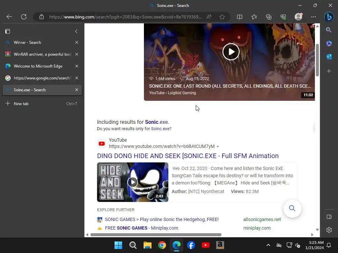Close the Soinc.exe - Search tab

click(77, 90)
